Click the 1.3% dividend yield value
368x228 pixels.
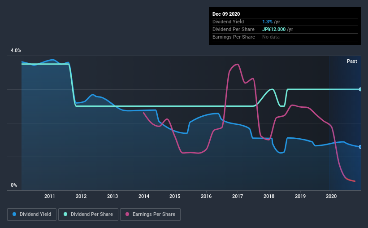[x=267, y=22]
